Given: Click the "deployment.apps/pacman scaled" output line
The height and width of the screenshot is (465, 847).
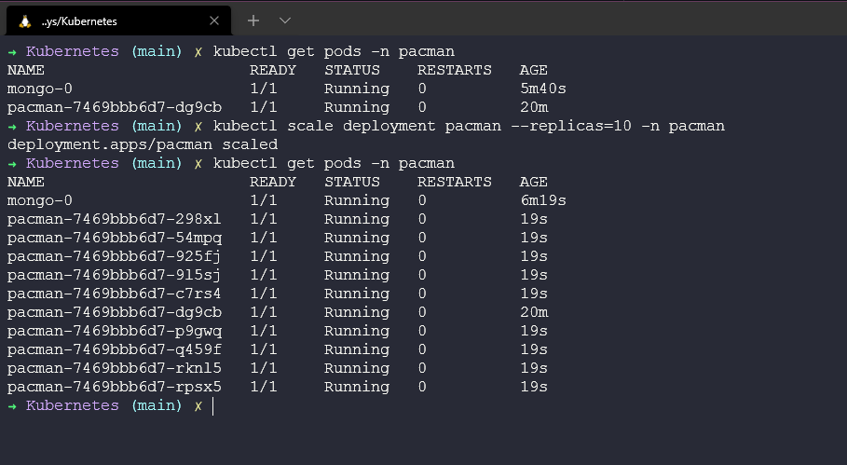Looking at the screenshot, I should tap(142, 144).
